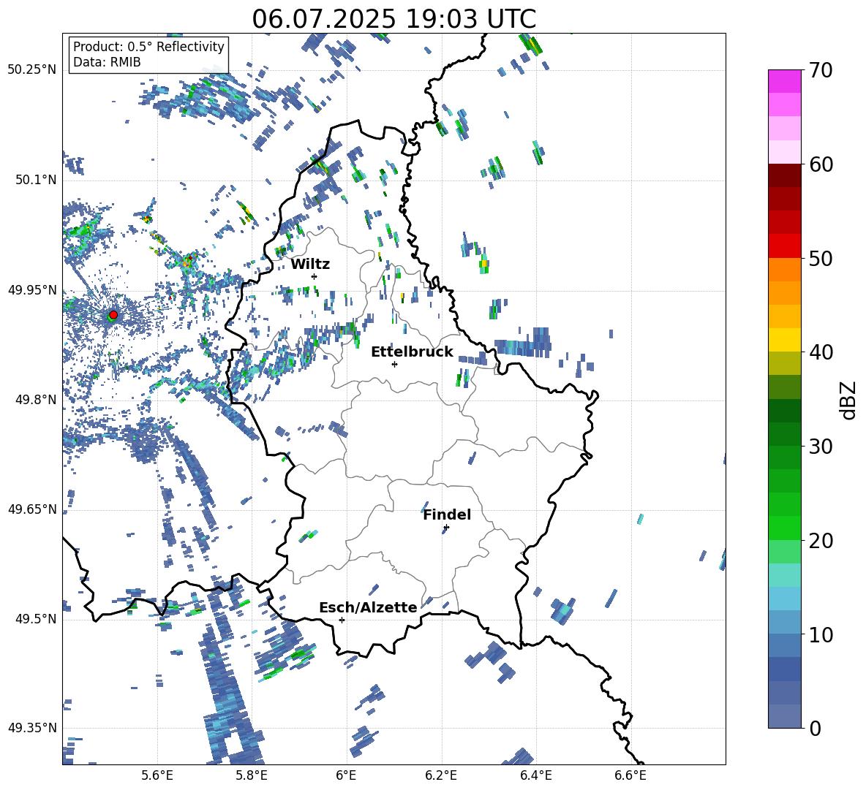Image resolution: width=866 pixels, height=790 pixels.
Task: Click the 6.2°E longitude label
Action: [x=441, y=775]
